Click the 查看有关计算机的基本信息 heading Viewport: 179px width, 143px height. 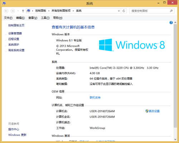coord(73,27)
